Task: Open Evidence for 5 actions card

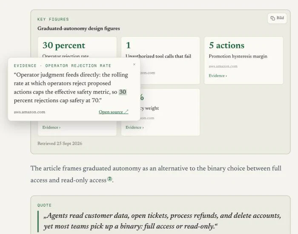Action: 218,76
